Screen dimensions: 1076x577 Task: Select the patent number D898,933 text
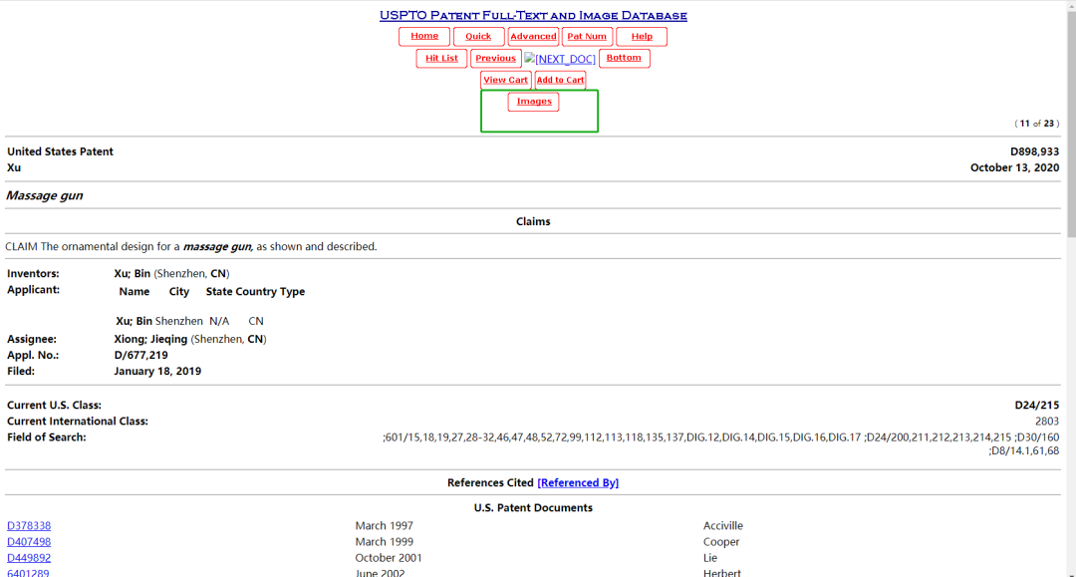pyautogui.click(x=1034, y=151)
